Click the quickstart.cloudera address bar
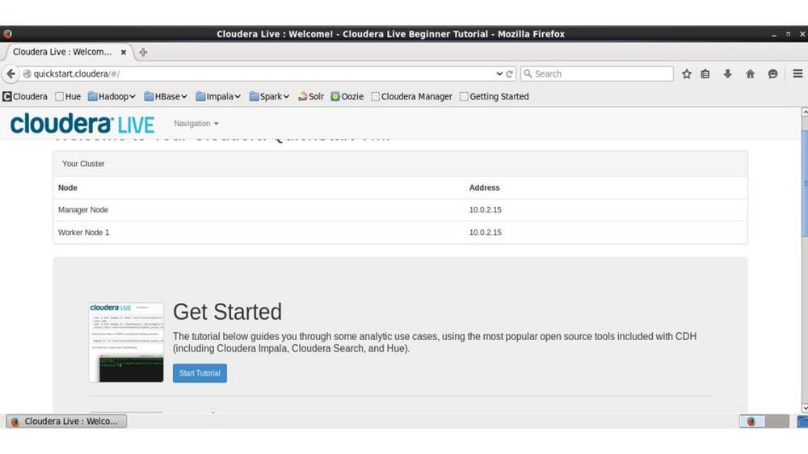This screenshot has width=808, height=454. coord(258,74)
